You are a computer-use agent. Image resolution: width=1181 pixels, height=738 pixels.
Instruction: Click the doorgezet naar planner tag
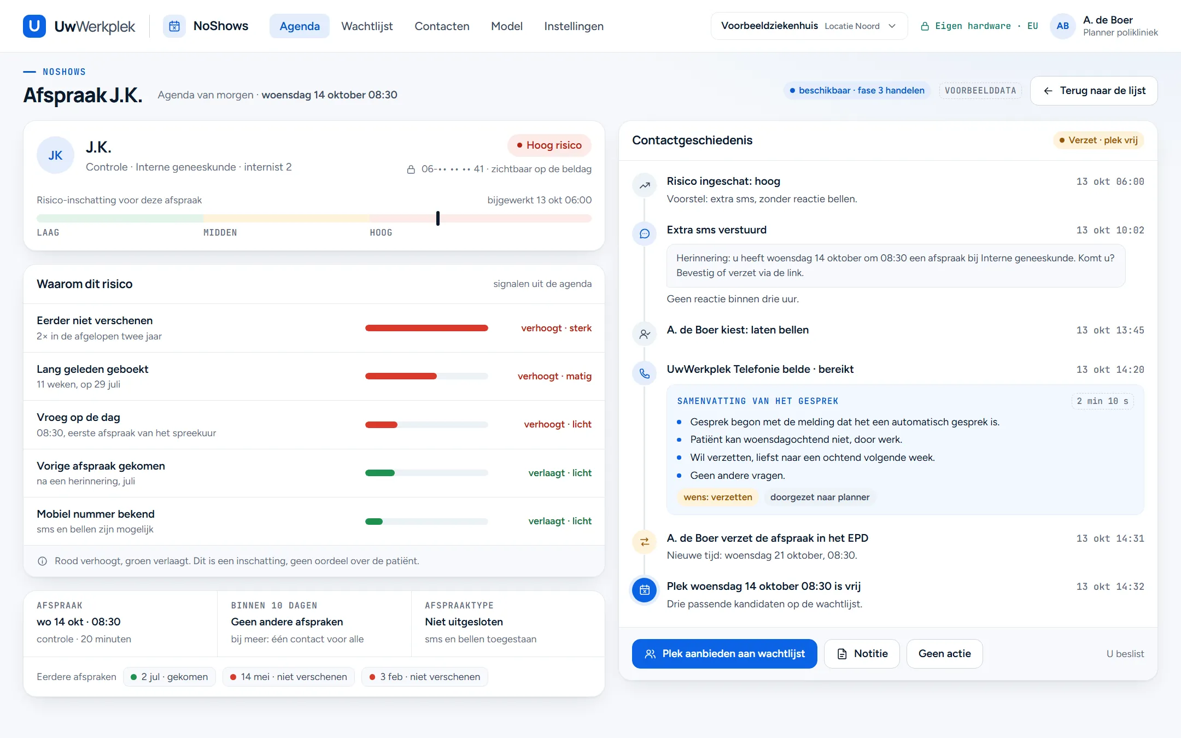click(820, 497)
